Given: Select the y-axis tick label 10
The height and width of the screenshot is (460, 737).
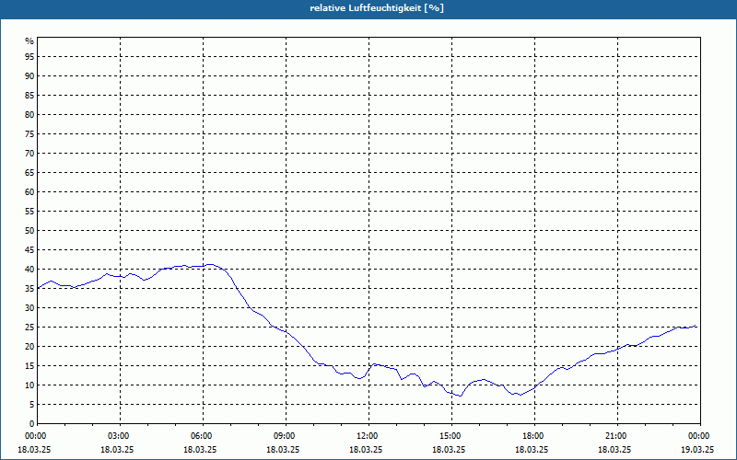Looking at the screenshot, I should [x=29, y=385].
